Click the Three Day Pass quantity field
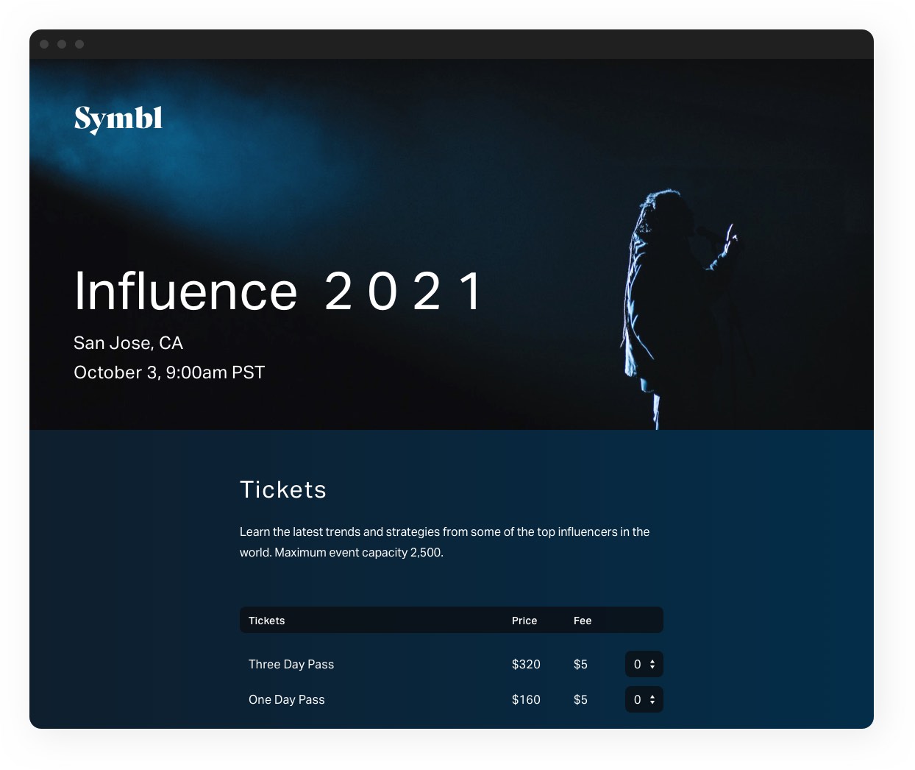Image resolution: width=915 pixels, height=770 pixels. pos(637,664)
